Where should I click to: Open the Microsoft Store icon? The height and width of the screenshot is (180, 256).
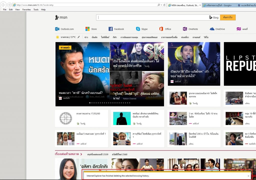tap(87, 29)
